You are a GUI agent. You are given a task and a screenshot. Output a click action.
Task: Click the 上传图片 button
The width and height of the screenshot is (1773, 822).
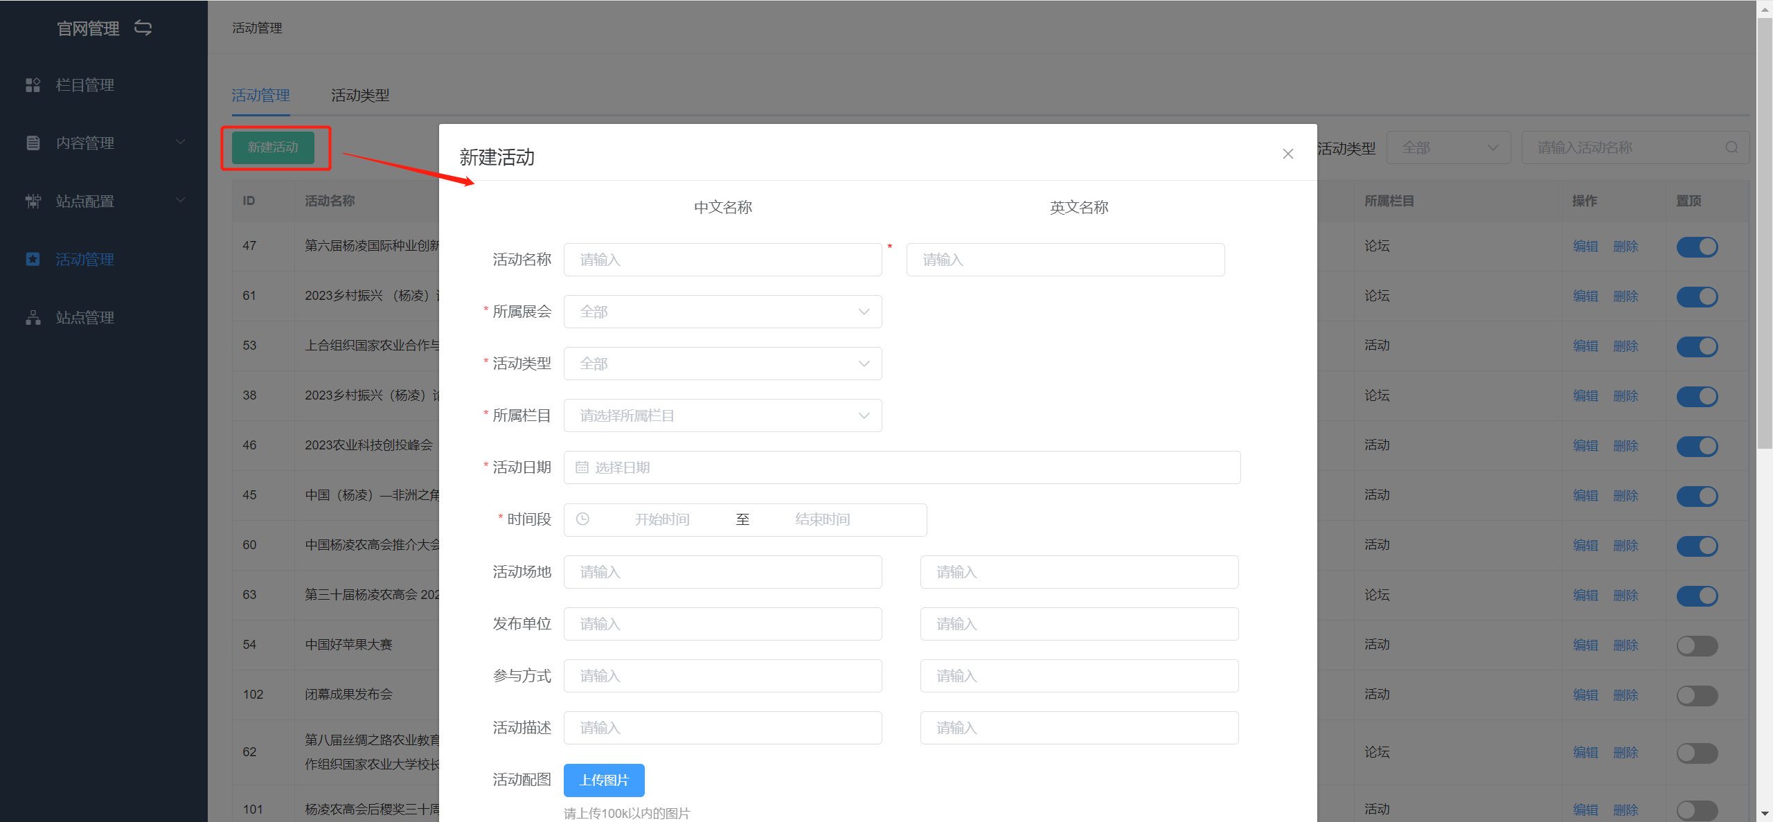coord(604,780)
